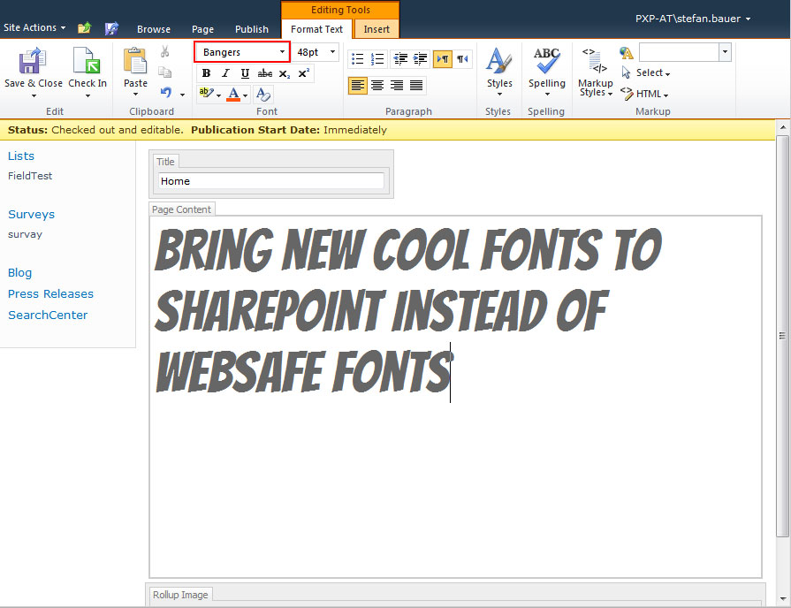
Task: Expand the Site Actions menu
Action: click(34, 27)
